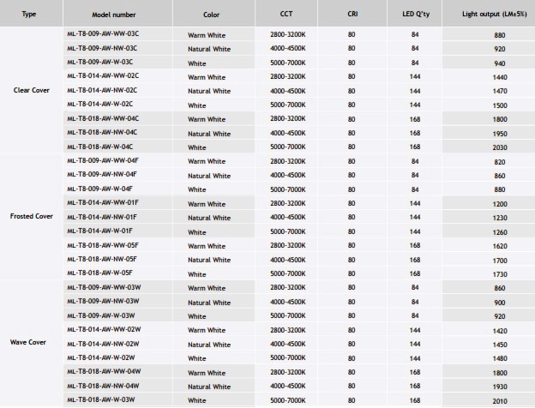
Task: Select model ML-T8-014-AW-W-01F
Action: click(100, 231)
